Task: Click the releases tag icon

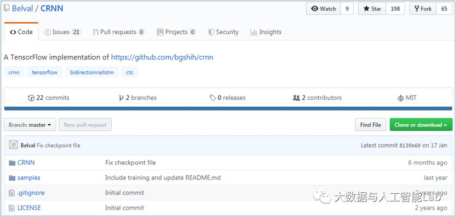Action: click(x=212, y=98)
